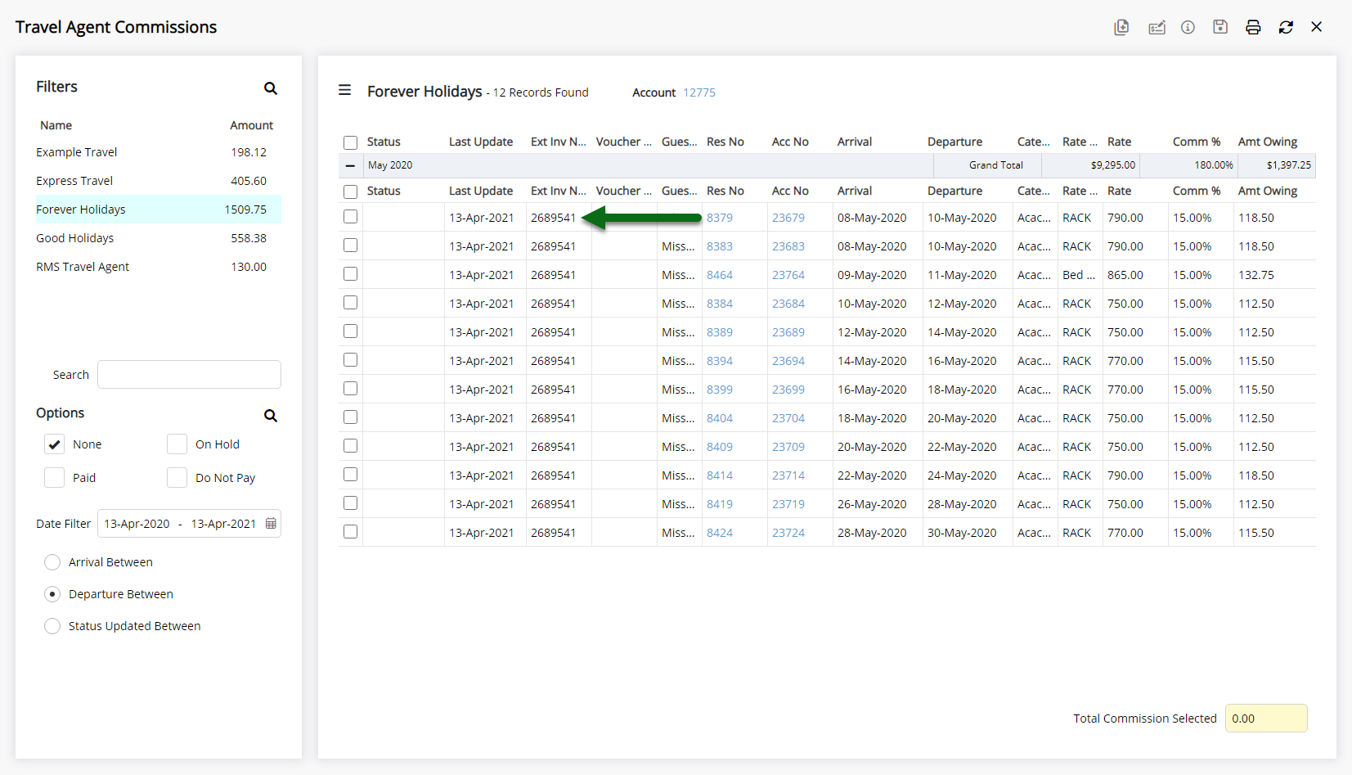This screenshot has height=775, width=1352.
Task: Open reservation number 8419 link
Action: coord(720,504)
